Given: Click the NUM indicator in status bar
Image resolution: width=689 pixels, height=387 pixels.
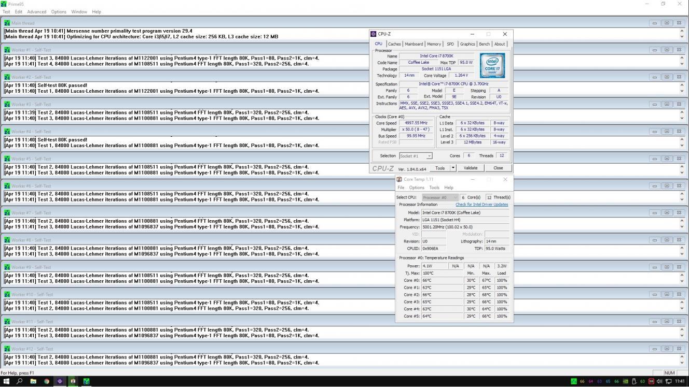Looking at the screenshot, I should (x=669, y=373).
